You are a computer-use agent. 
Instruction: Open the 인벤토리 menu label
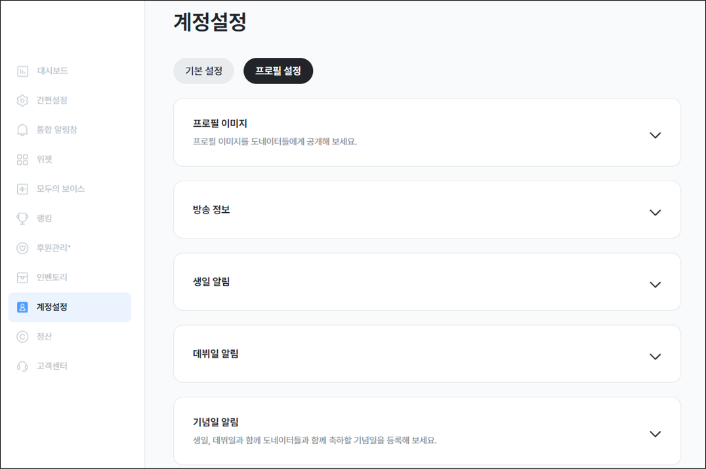(x=52, y=278)
